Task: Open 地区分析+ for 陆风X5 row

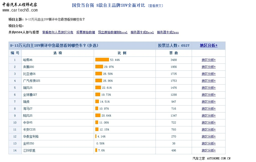Action: point(209,116)
